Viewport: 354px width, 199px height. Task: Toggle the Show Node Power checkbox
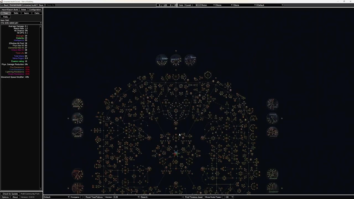pos(223,197)
